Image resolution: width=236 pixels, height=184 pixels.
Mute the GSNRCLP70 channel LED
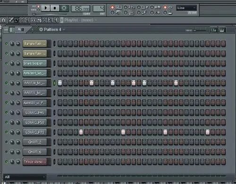tap(6, 132)
